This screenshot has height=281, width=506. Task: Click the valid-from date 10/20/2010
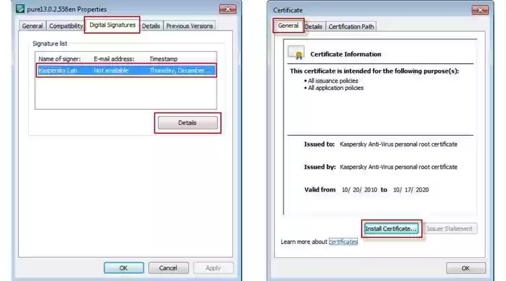[359, 190]
